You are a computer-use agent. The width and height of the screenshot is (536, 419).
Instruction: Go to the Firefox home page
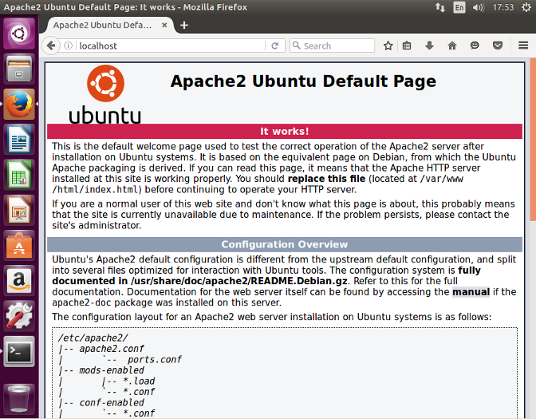coord(452,45)
